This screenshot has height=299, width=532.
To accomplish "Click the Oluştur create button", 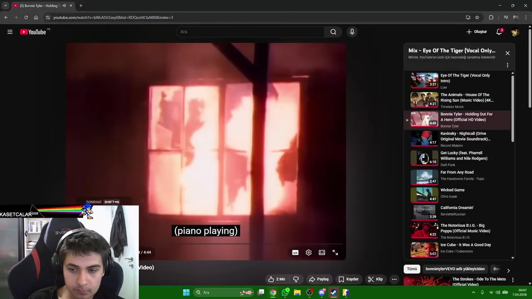I will pos(476,32).
